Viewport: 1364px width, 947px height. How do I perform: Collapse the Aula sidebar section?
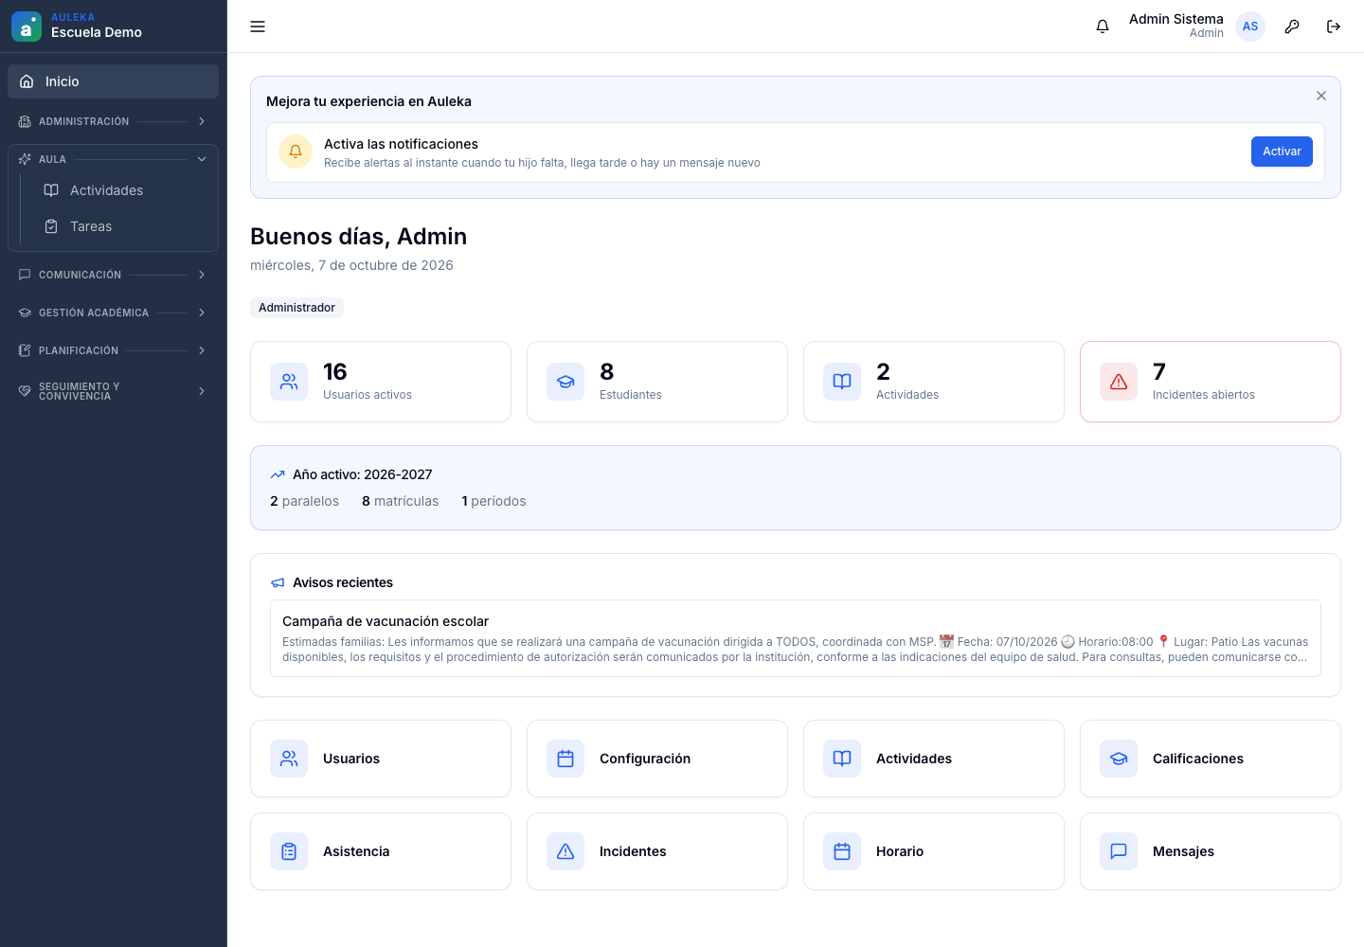(113, 159)
